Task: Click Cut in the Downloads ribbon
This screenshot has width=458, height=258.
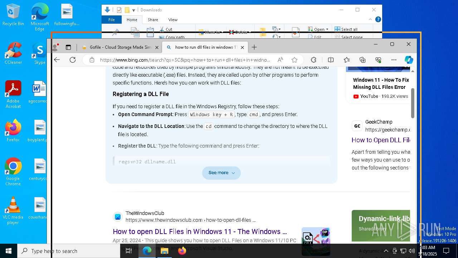Action: pyautogui.click(x=166, y=29)
